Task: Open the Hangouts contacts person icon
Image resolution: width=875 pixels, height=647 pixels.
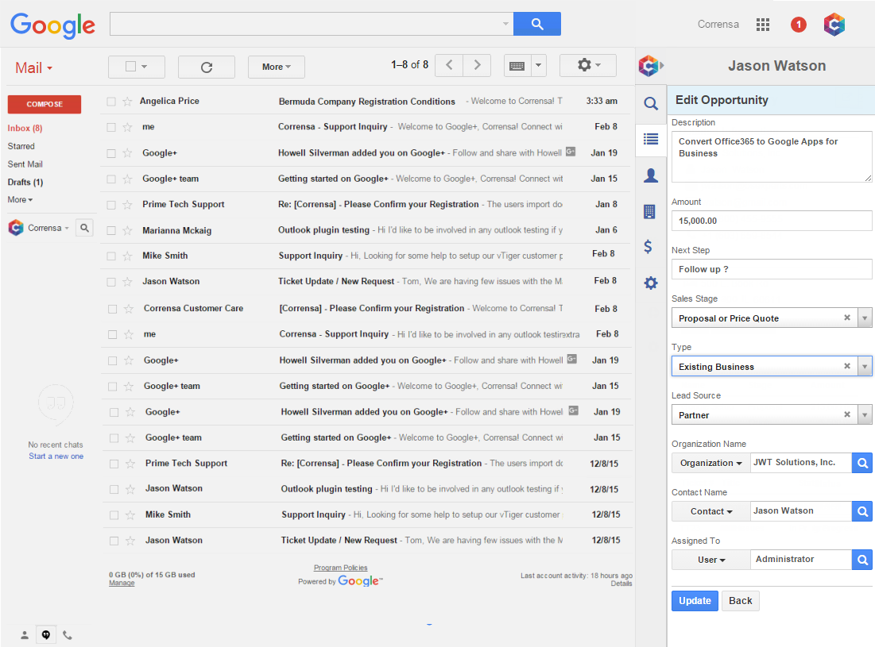Action: coord(25,635)
